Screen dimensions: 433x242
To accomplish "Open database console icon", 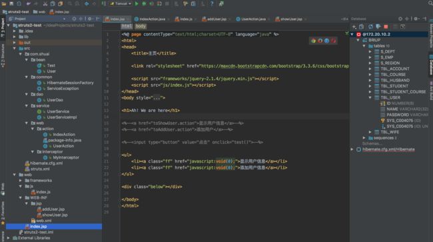I will (x=402, y=27).
